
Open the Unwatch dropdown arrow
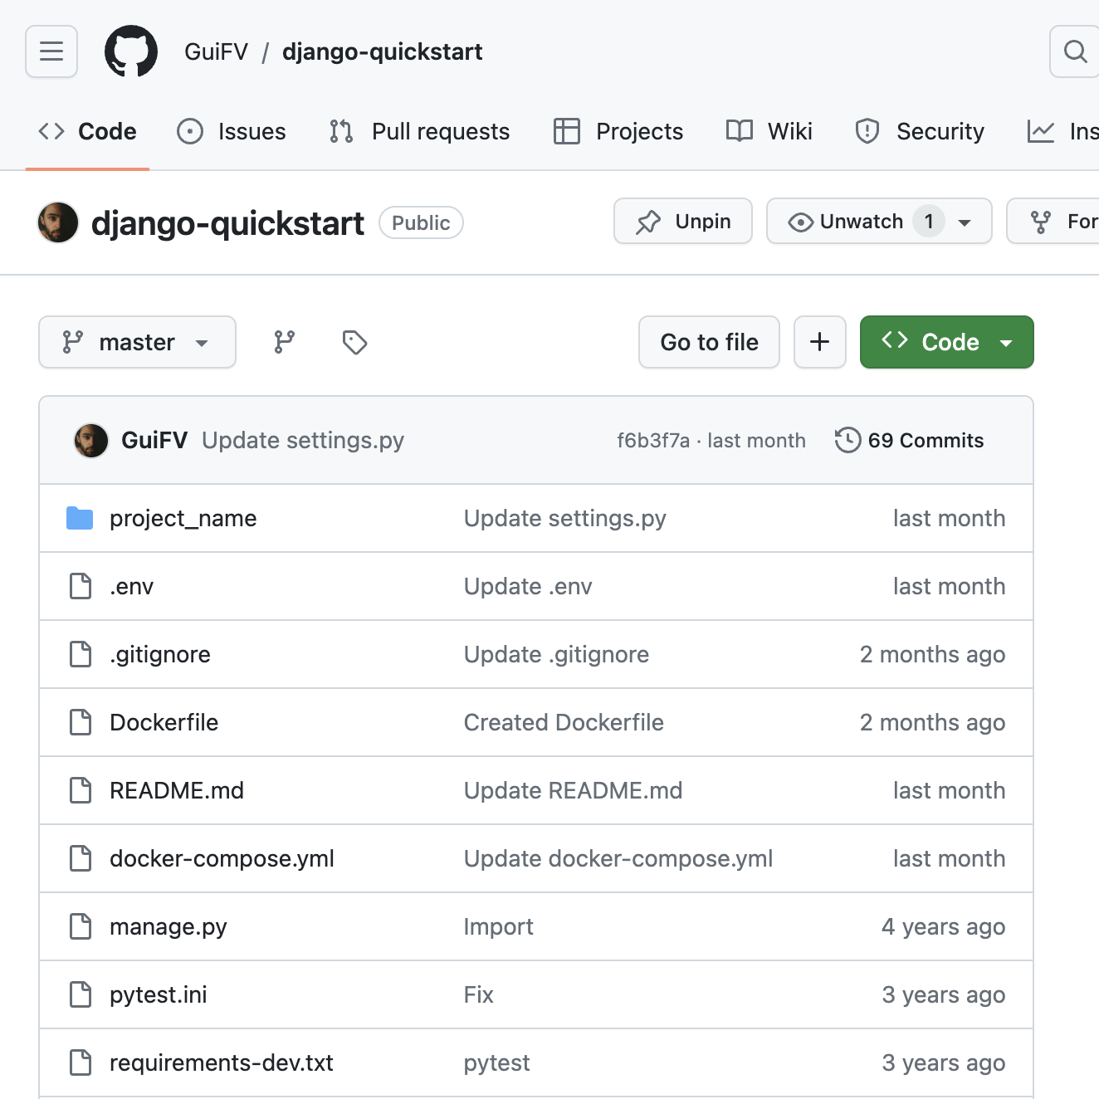965,222
